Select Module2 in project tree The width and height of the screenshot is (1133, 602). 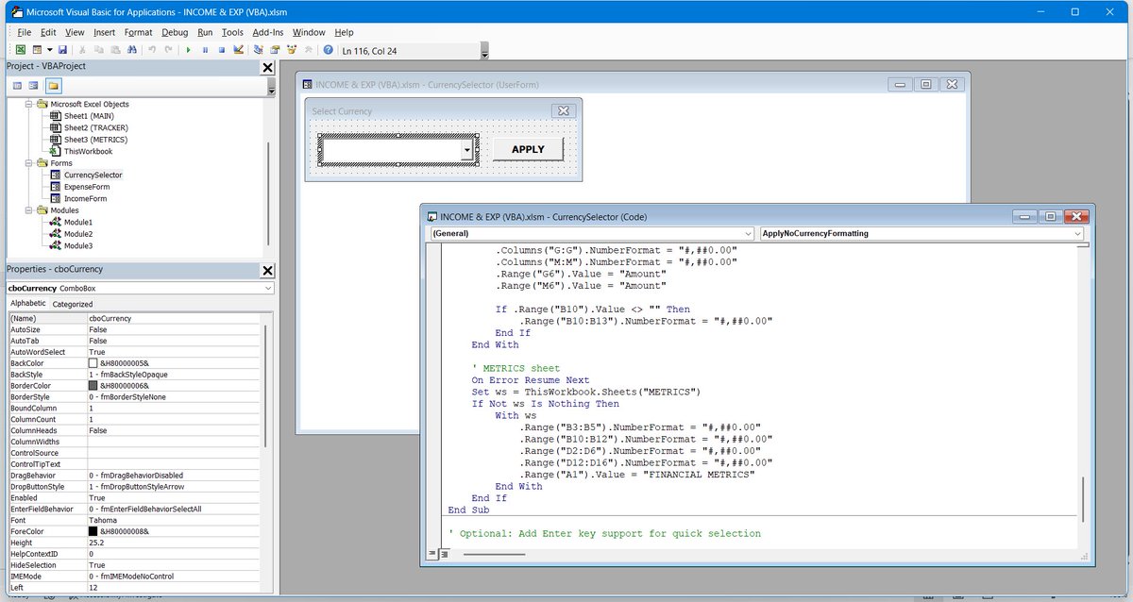tap(77, 234)
